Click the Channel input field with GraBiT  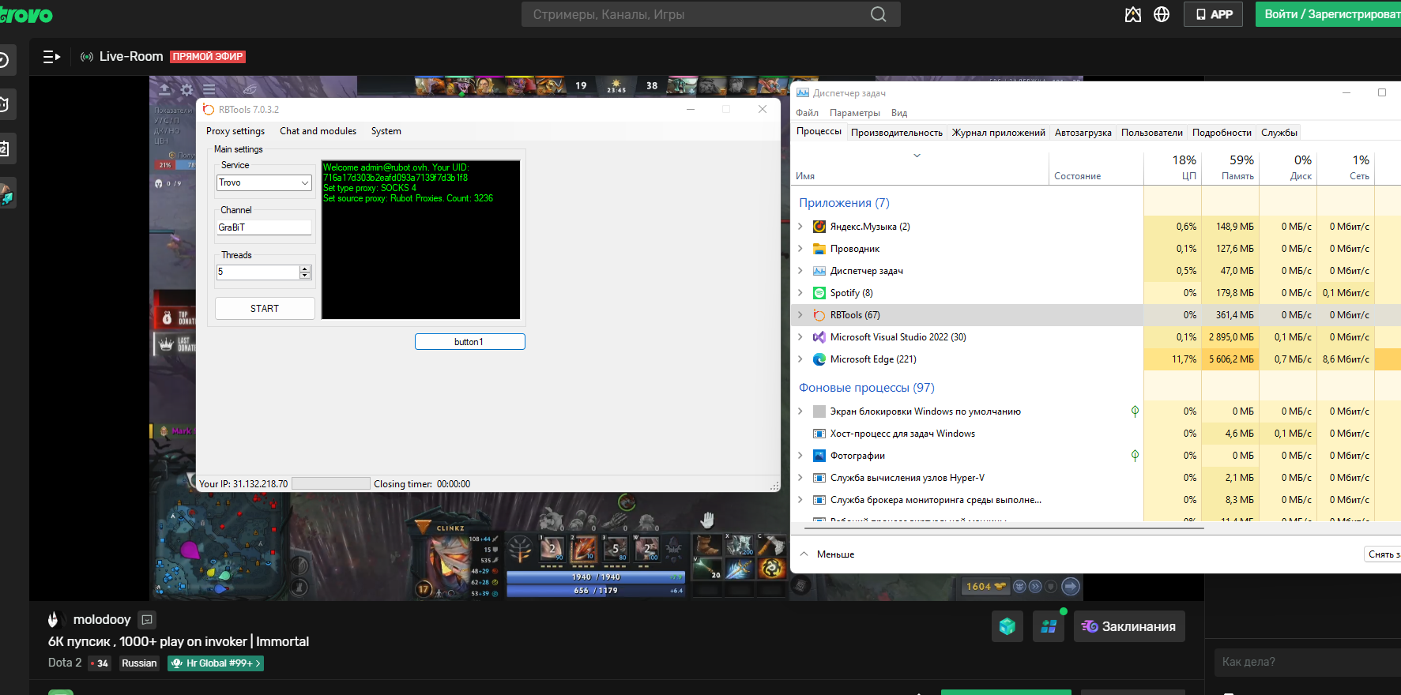click(x=264, y=227)
